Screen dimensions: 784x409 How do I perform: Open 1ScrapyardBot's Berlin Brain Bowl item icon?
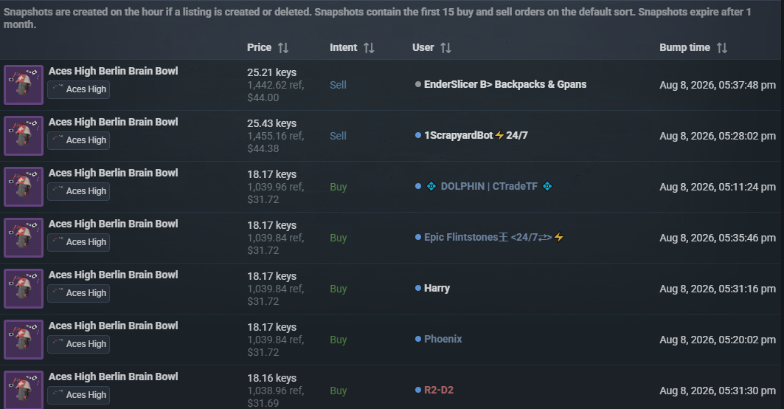point(24,136)
